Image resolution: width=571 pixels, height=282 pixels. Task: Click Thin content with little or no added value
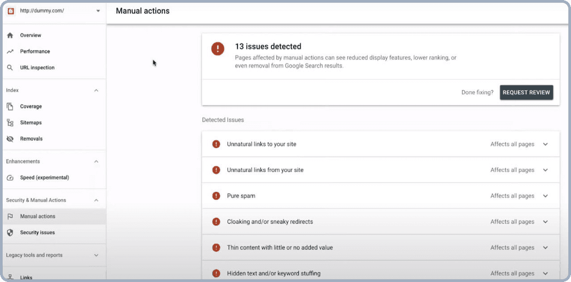click(279, 247)
